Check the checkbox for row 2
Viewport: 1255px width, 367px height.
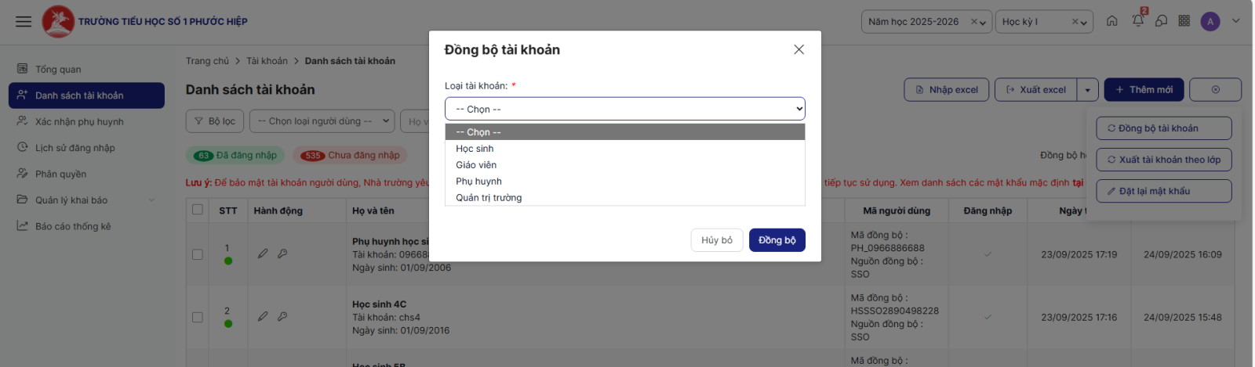click(x=198, y=317)
